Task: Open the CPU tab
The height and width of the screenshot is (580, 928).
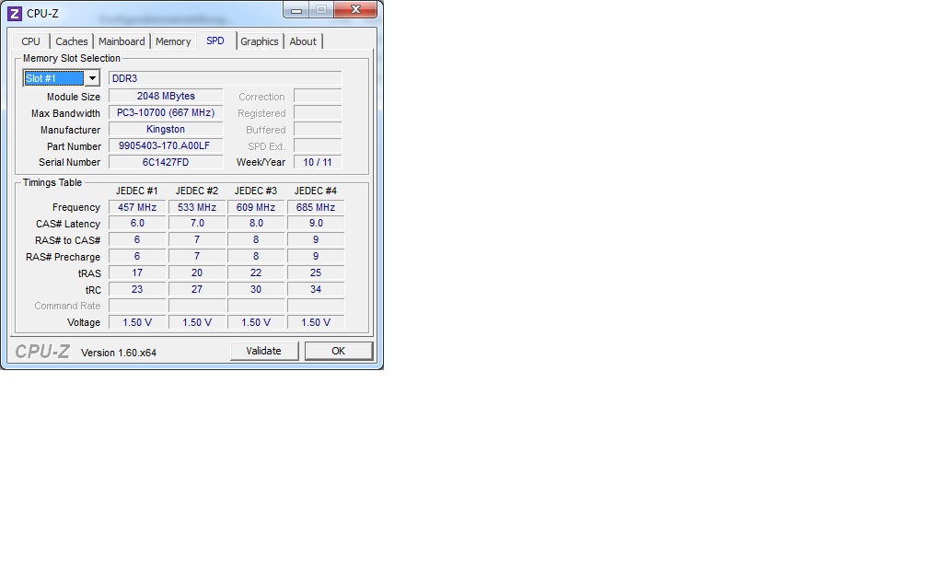Action: point(30,41)
